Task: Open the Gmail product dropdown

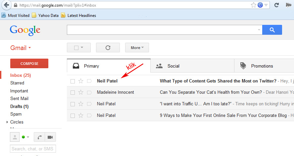Action: pyautogui.click(x=21, y=48)
